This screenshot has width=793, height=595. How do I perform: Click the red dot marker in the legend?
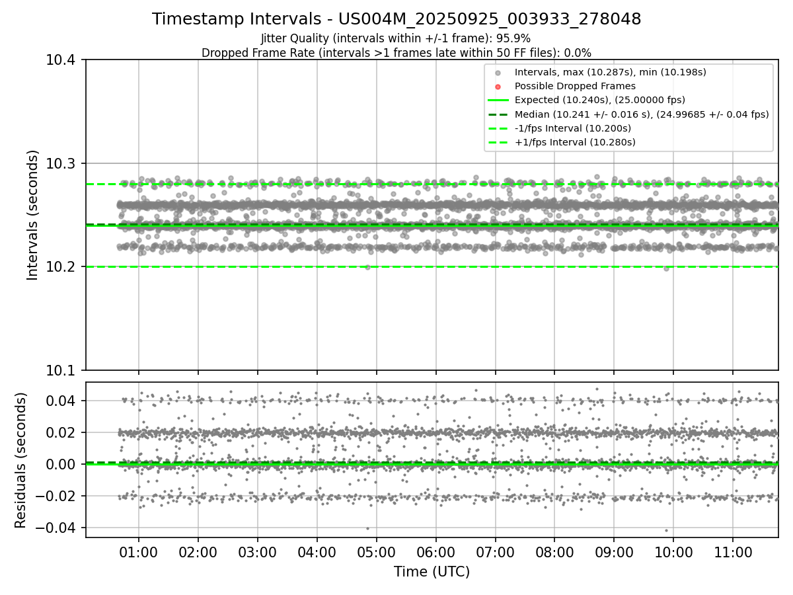(x=498, y=87)
